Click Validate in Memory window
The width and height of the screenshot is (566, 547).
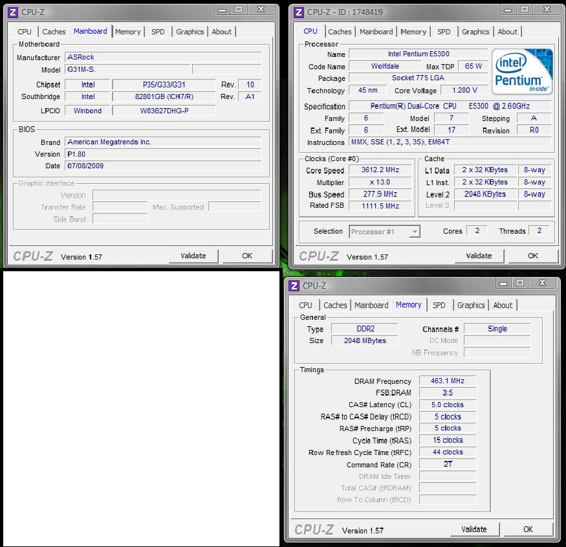[474, 530]
